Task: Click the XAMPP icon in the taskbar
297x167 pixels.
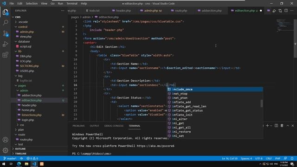Action: pos(42,164)
